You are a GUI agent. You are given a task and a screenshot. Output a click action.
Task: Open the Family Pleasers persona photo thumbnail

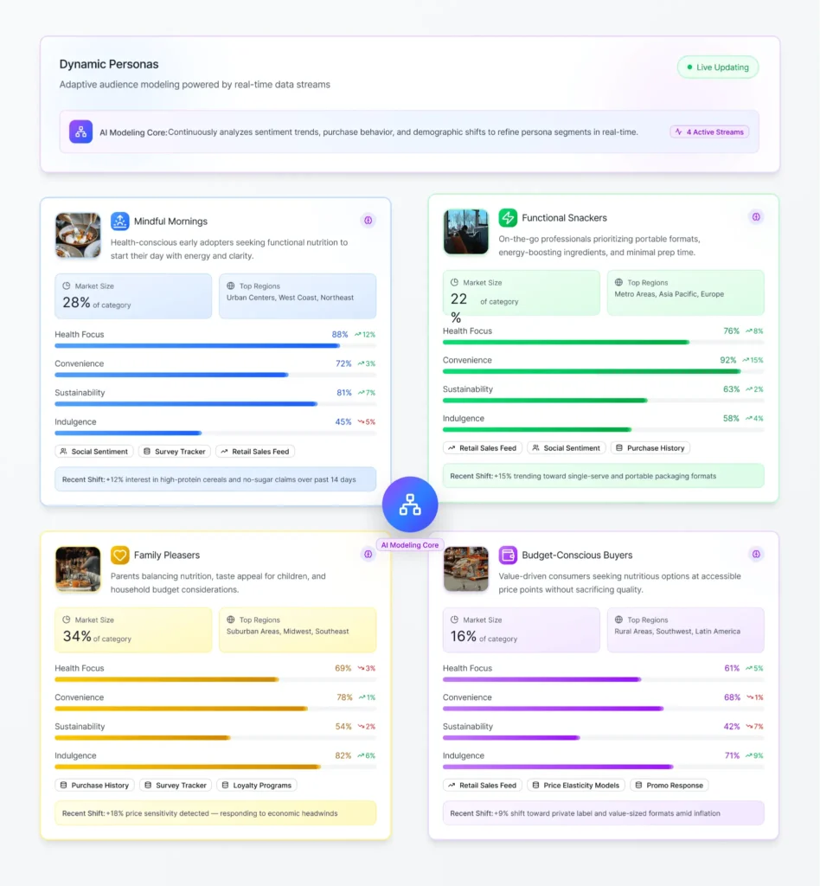(x=78, y=569)
